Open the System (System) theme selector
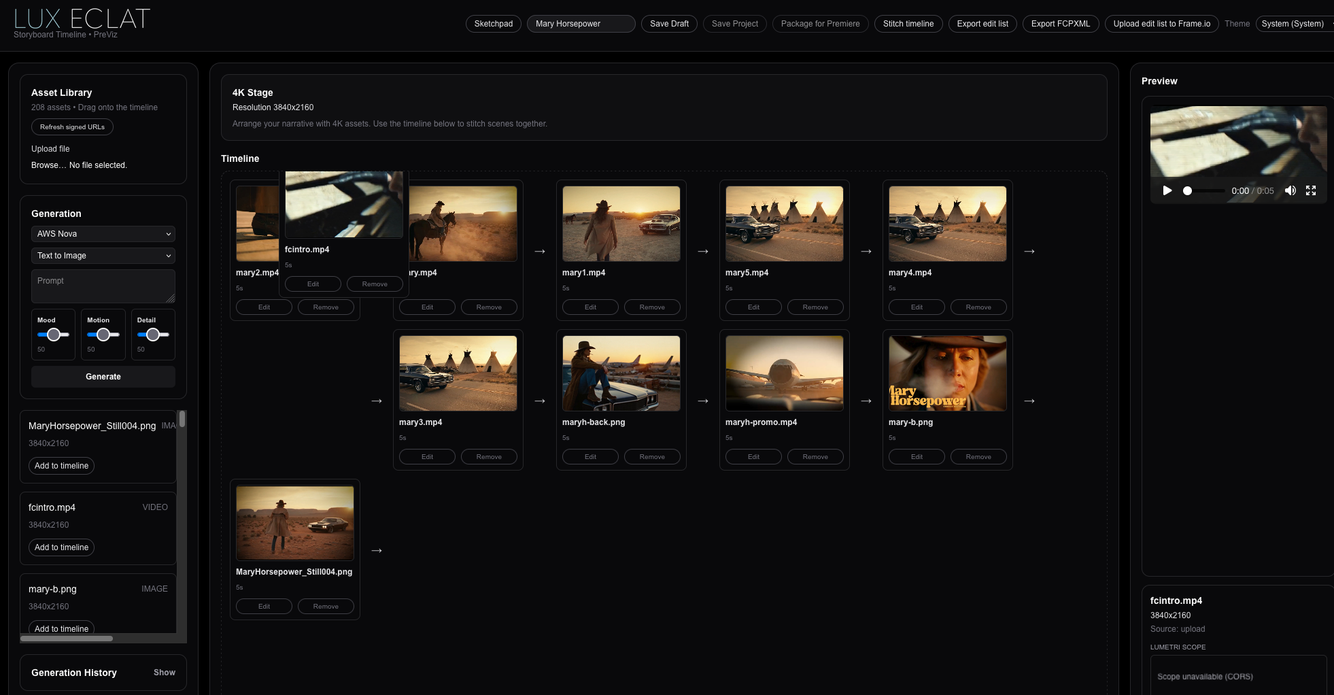 pos(1292,23)
